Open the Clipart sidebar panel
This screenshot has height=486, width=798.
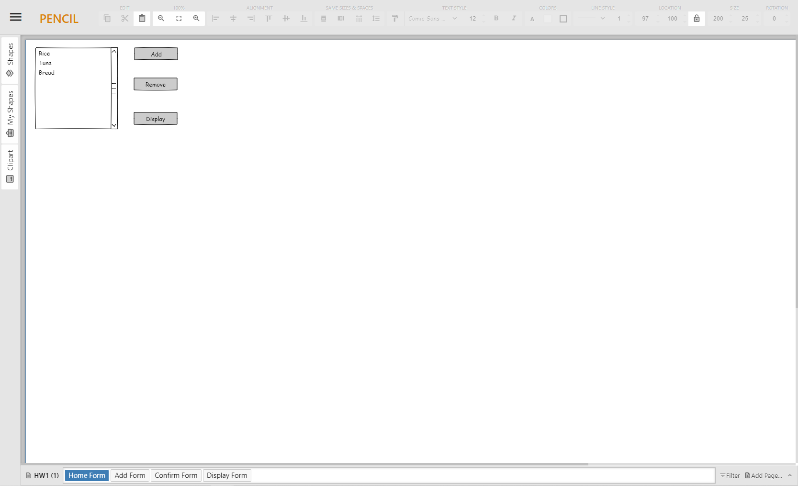[10, 167]
